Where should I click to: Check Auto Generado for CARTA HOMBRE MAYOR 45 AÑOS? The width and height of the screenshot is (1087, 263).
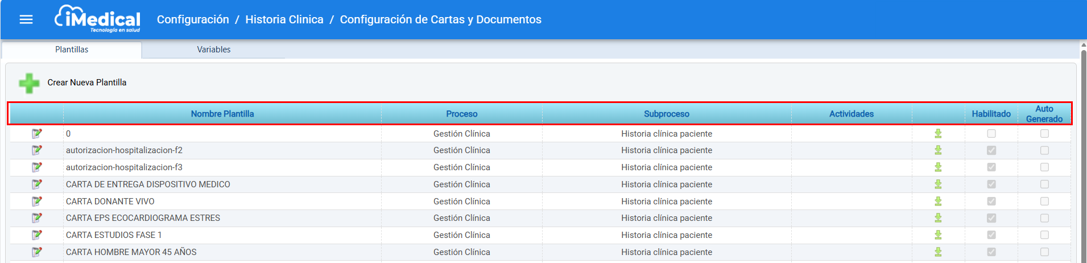point(1044,252)
